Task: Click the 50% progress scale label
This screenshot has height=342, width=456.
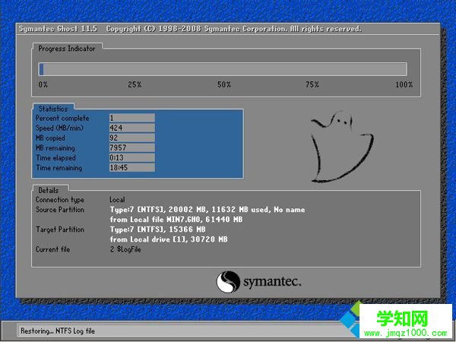Action: [x=224, y=84]
